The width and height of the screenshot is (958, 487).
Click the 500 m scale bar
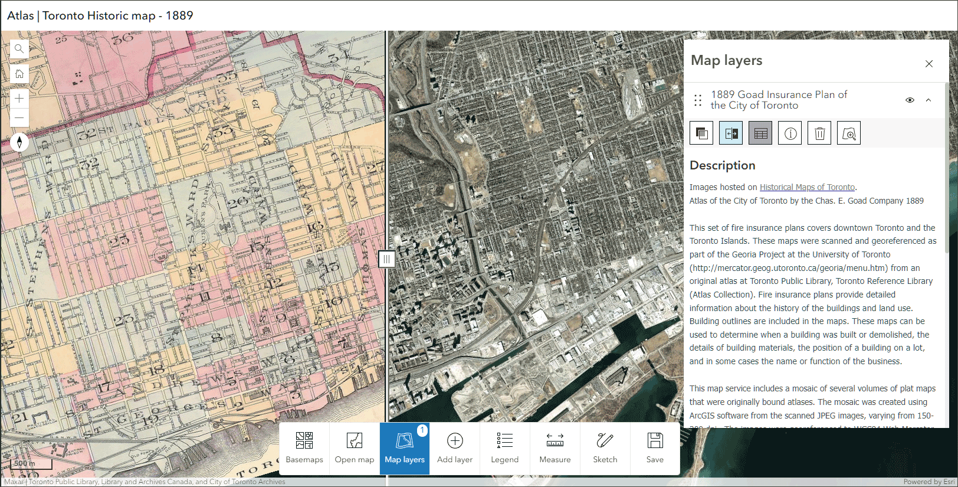[x=31, y=463]
